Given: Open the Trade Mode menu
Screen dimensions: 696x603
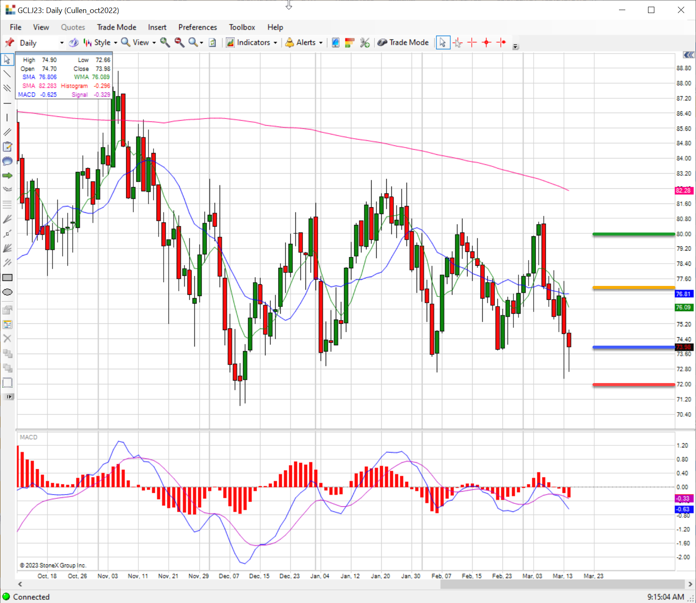Looking at the screenshot, I should 117,27.
